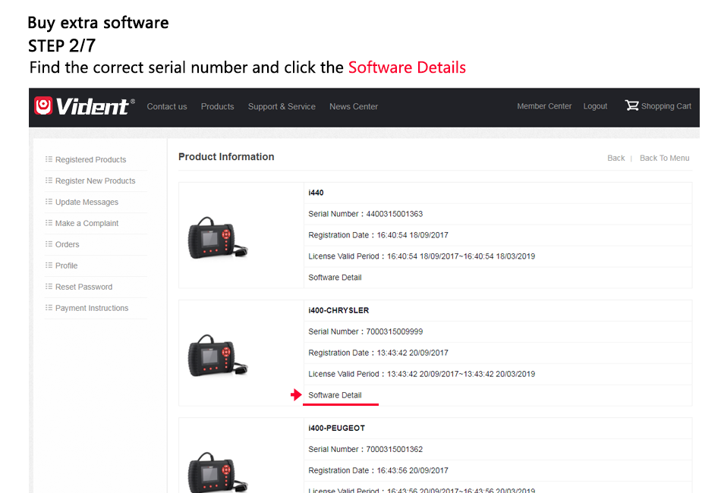The height and width of the screenshot is (493, 721).
Task: Click list icon beside Registered Products
Action: click(x=49, y=159)
